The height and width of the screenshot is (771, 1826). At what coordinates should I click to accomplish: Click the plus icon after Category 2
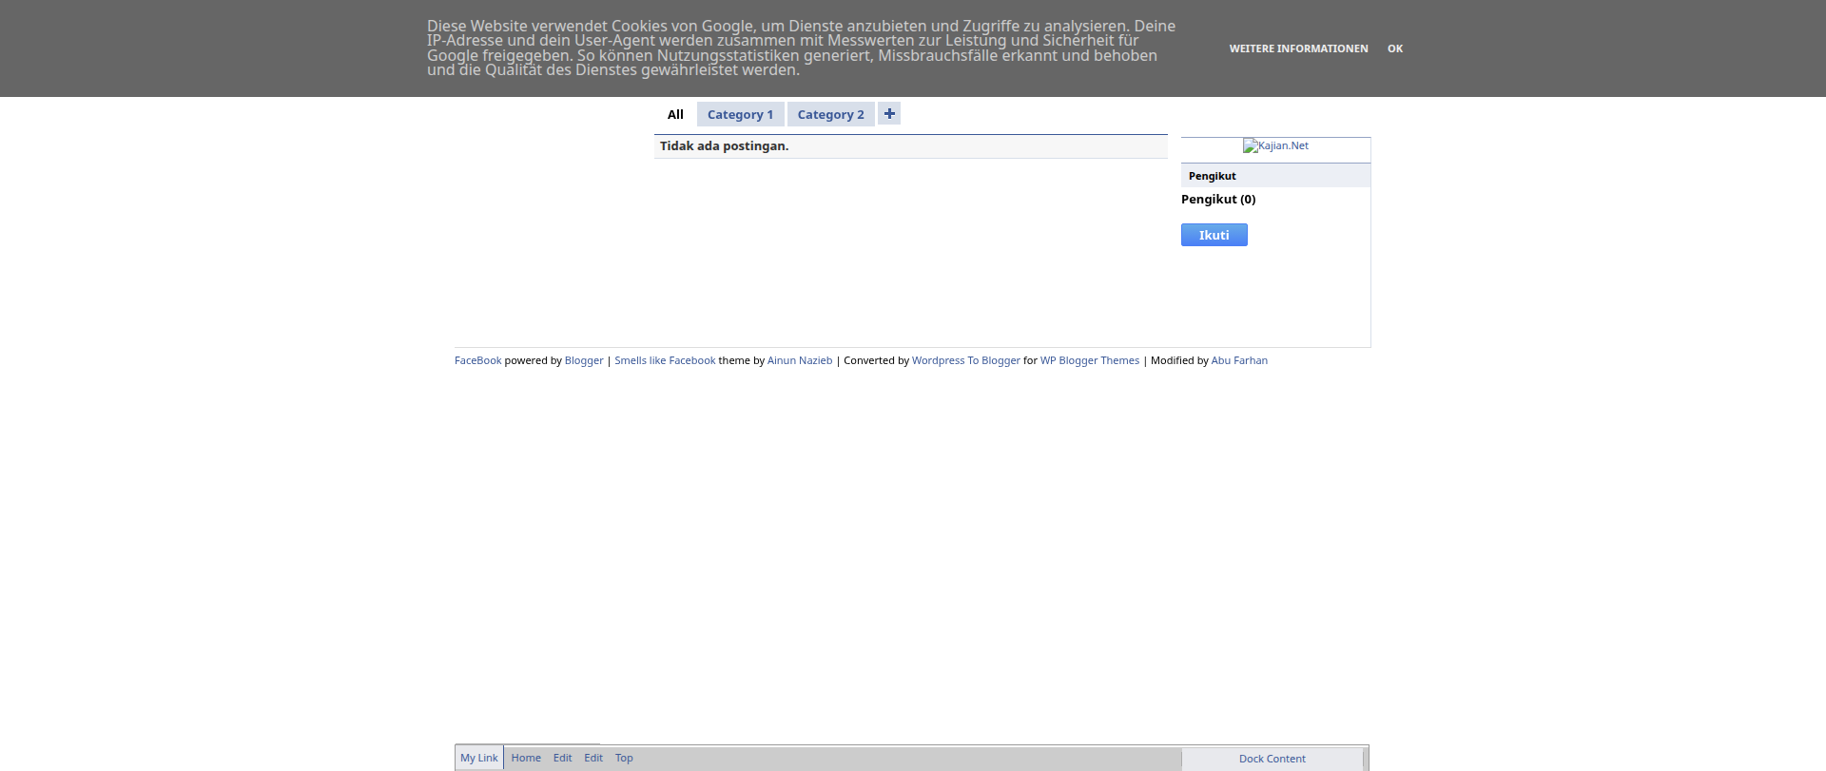click(889, 114)
